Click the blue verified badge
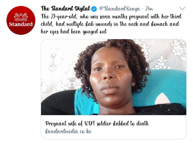This screenshot has width=193, height=143. pyautogui.click(x=94, y=9)
